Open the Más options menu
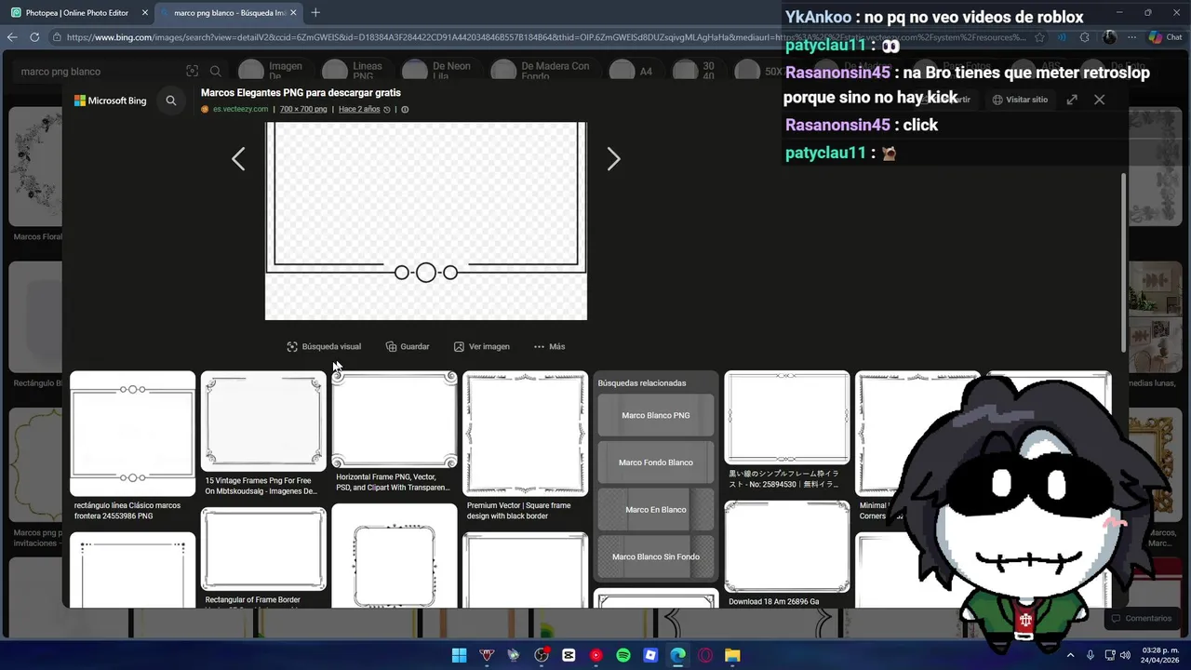The image size is (1191, 670). pyautogui.click(x=549, y=346)
